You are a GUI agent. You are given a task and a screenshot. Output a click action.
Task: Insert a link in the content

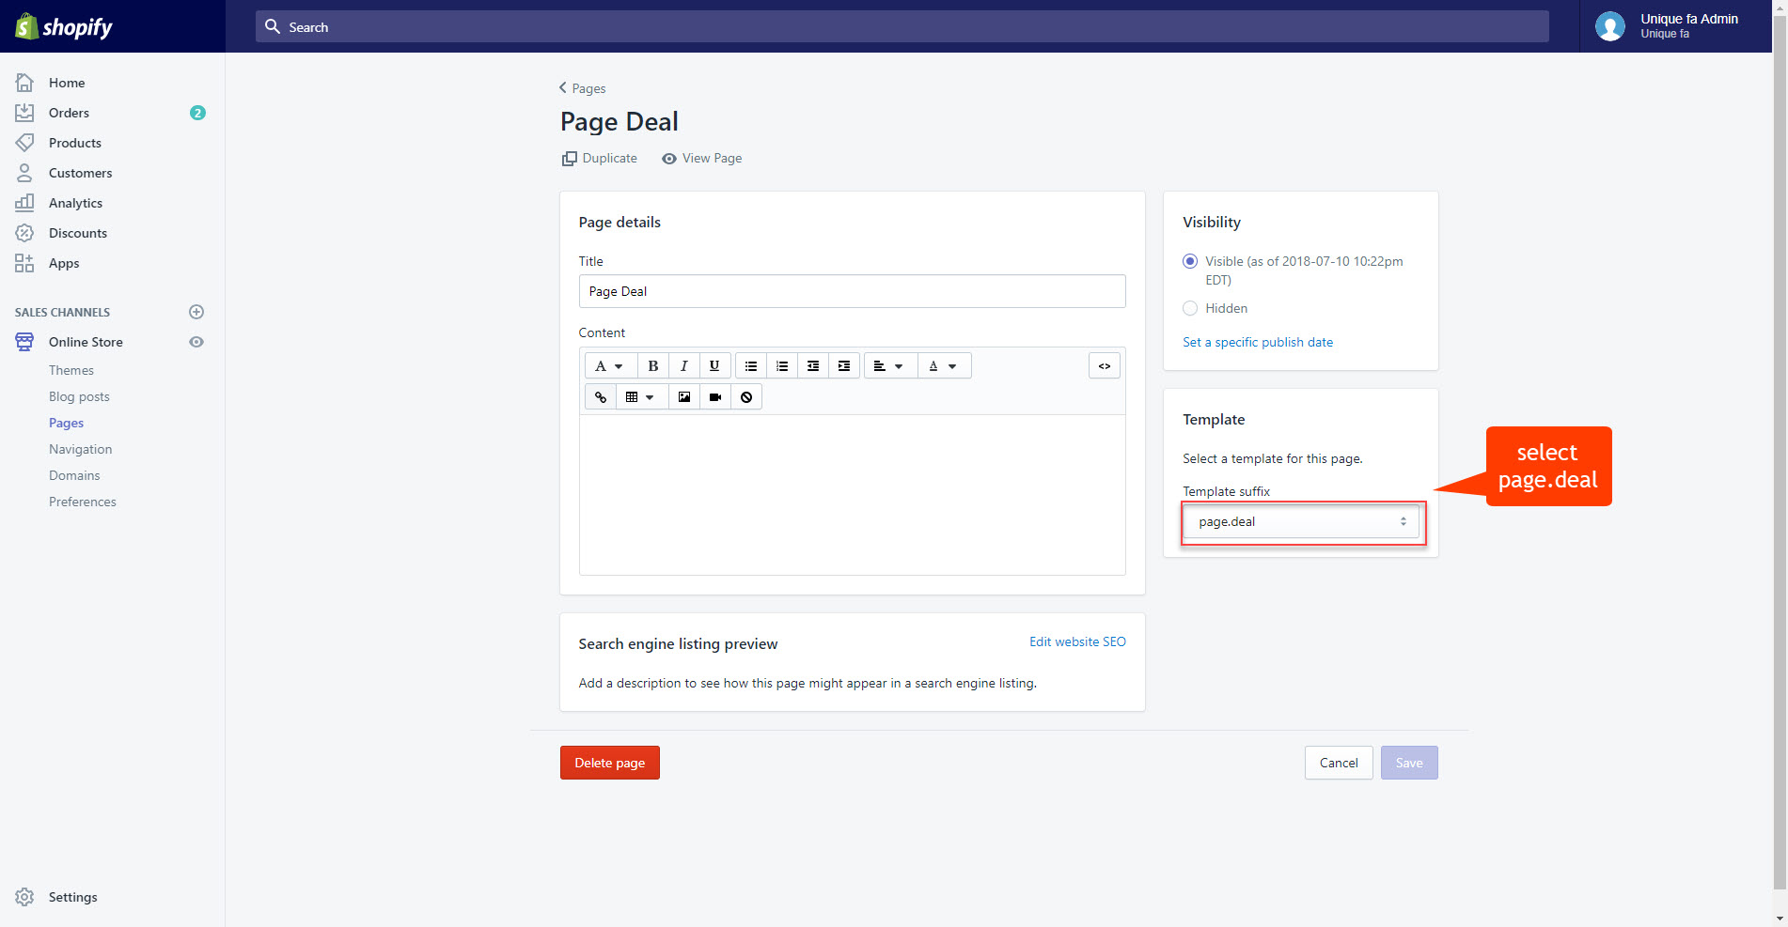tap(601, 397)
